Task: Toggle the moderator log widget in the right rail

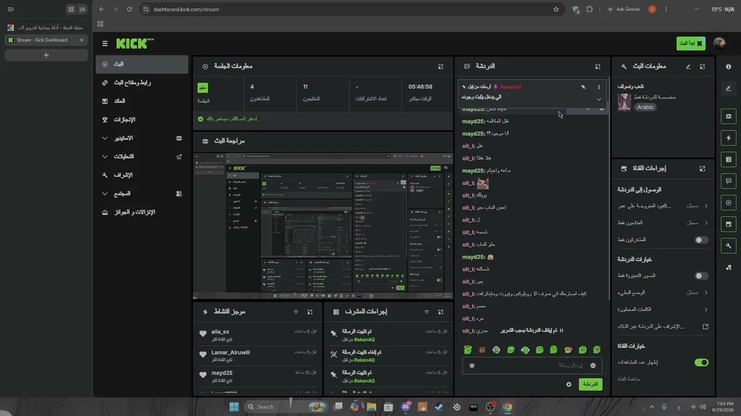Action: pos(728,159)
